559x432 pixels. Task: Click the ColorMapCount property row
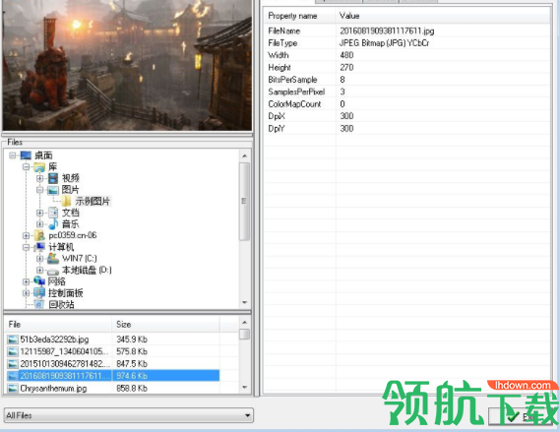point(407,104)
